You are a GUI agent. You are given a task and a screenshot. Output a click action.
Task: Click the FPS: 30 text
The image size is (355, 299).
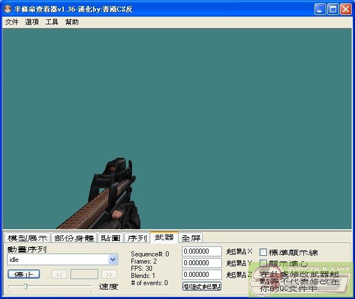click(141, 269)
